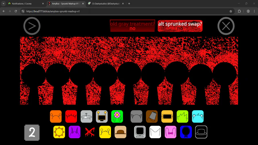
Task: Toggle the alt sprunked swap option
Action: [180, 26]
